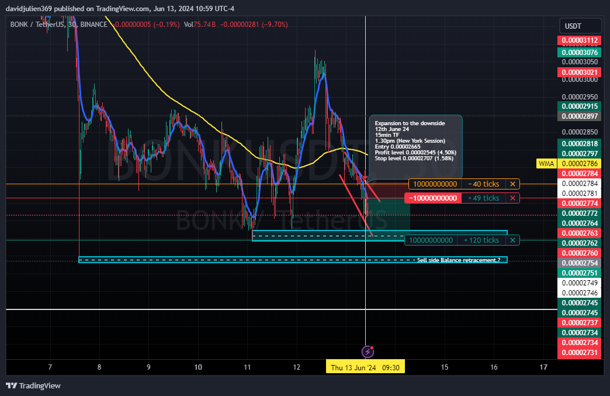This screenshot has height=396, width=610.
Task: Click the red 0.00002760 price label
Action: point(580,253)
